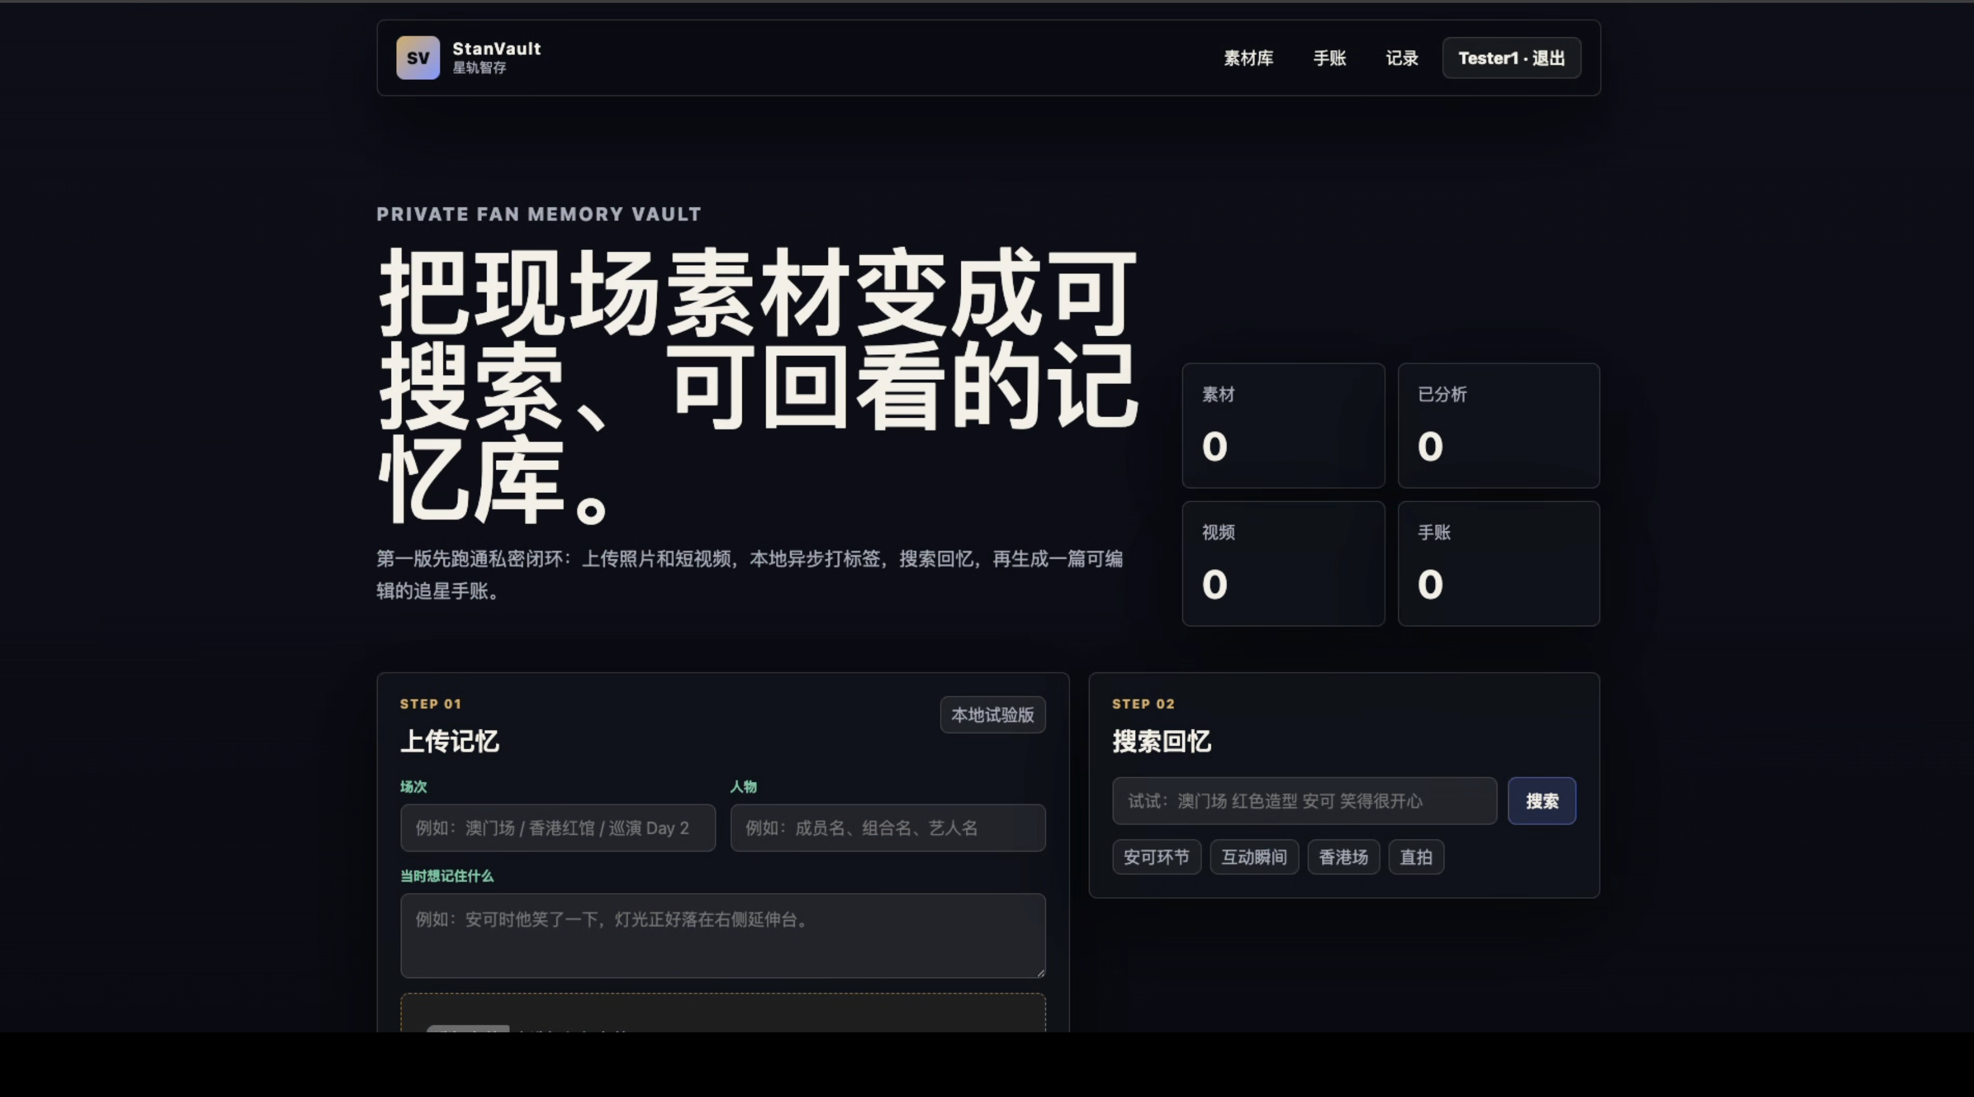Click the STEP 01 label
Viewport: 1974px width, 1097px height.
coord(431,703)
